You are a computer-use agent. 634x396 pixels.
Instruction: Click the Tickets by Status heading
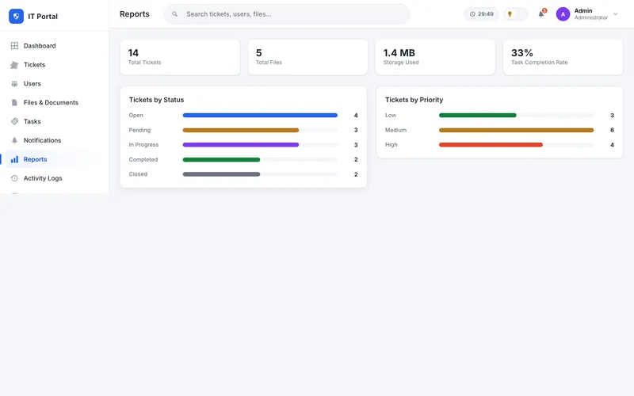click(x=156, y=100)
